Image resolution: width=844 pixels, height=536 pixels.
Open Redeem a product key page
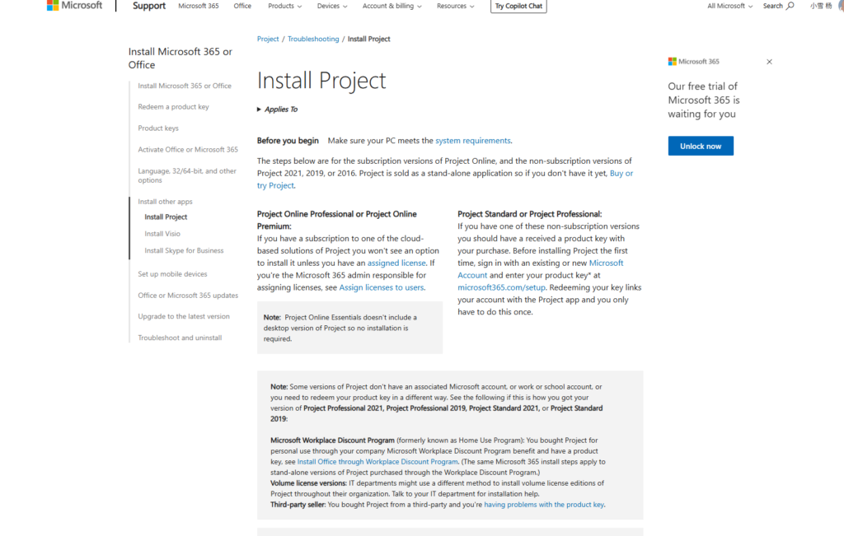[x=173, y=107]
